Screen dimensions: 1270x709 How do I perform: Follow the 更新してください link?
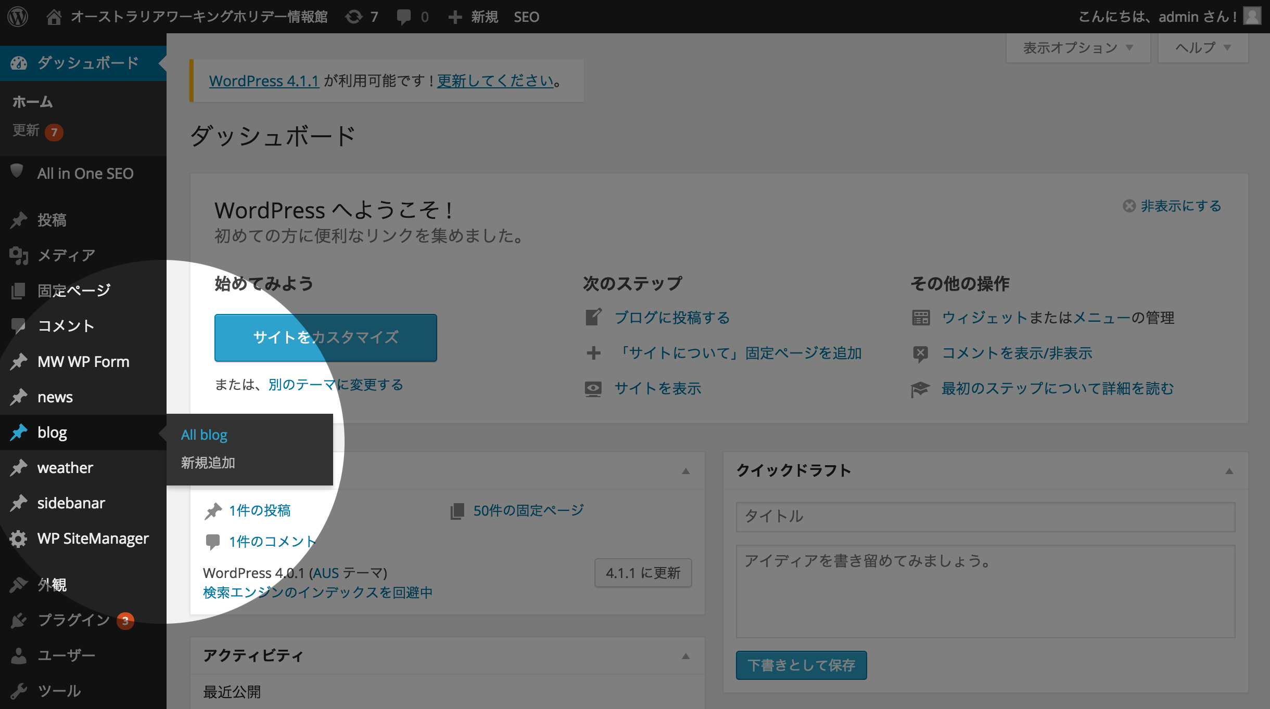(x=495, y=81)
